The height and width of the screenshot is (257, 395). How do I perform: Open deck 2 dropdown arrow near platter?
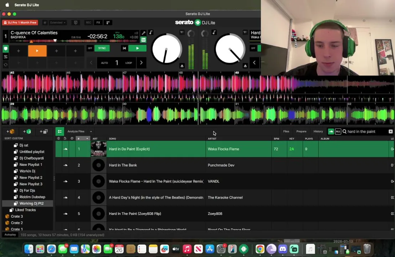[x=245, y=32]
